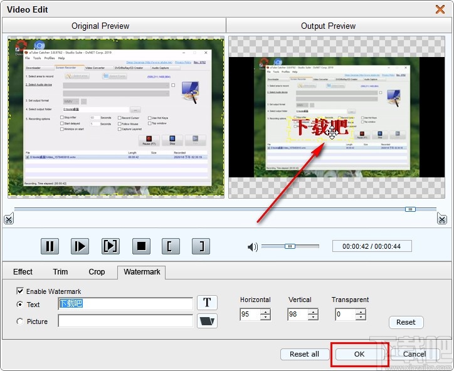Image resolution: width=454 pixels, height=371 pixels.
Task: Increase the Horizontal value
Action: click(265, 311)
